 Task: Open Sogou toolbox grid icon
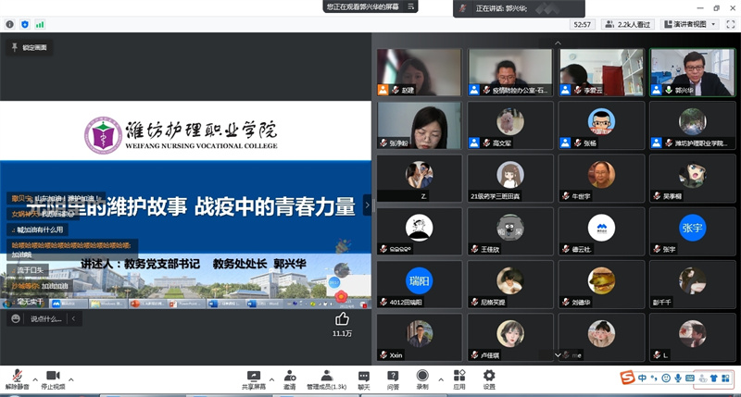tap(725, 378)
